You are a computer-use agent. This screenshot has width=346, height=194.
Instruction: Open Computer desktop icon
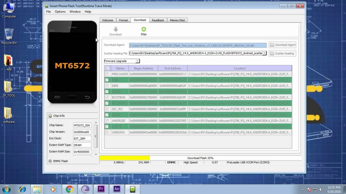pyautogui.click(x=9, y=10)
